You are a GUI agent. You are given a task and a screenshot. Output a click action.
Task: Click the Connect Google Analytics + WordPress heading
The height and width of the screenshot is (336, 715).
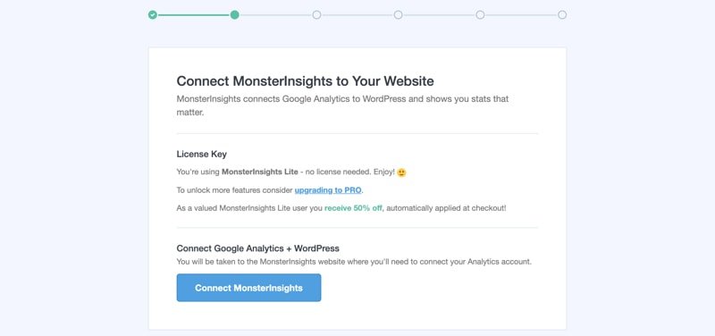[x=257, y=248]
